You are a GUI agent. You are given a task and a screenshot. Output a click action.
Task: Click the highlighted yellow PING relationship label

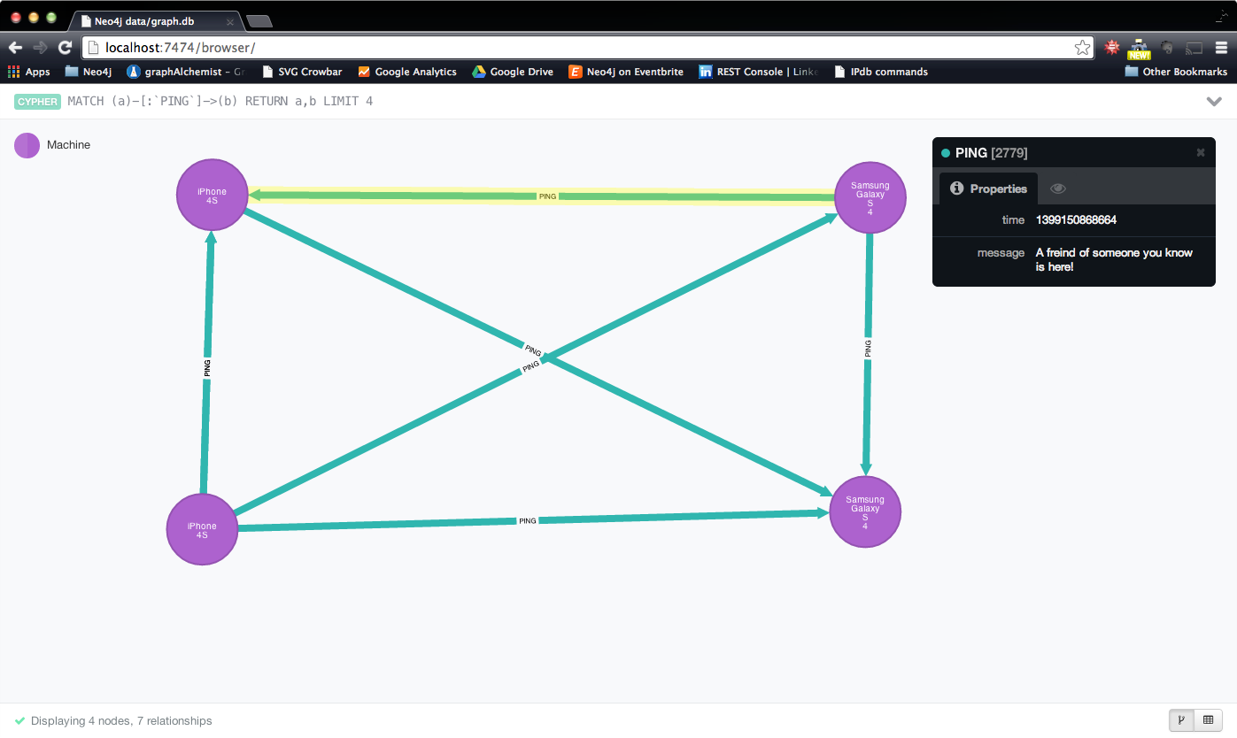(547, 196)
